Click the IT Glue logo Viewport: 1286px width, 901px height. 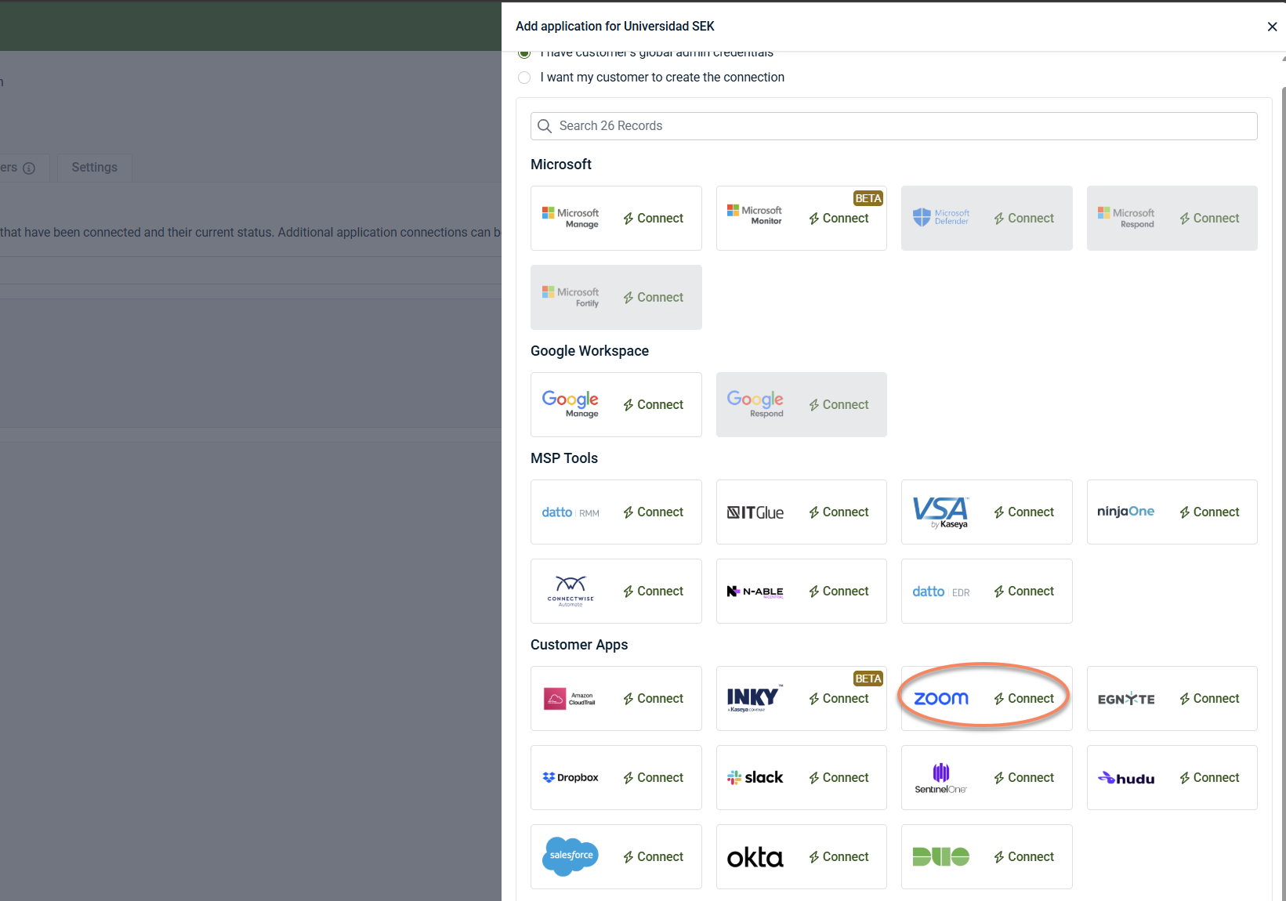(755, 512)
